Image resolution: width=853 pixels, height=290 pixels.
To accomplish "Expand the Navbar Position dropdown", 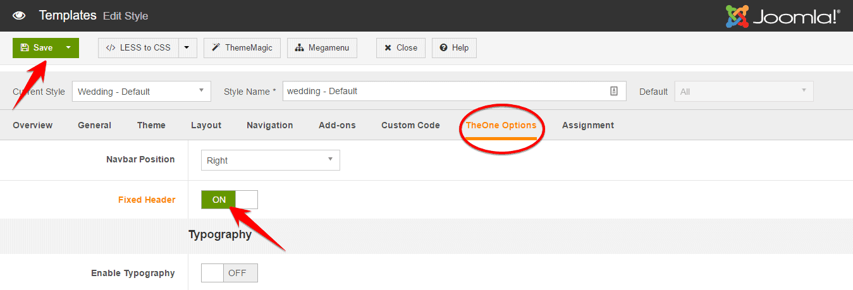I will click(x=270, y=160).
